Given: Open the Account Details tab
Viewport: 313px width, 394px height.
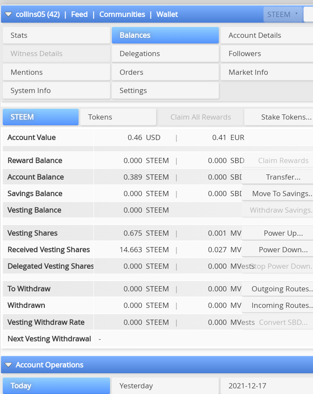Looking at the screenshot, I should click(267, 35).
